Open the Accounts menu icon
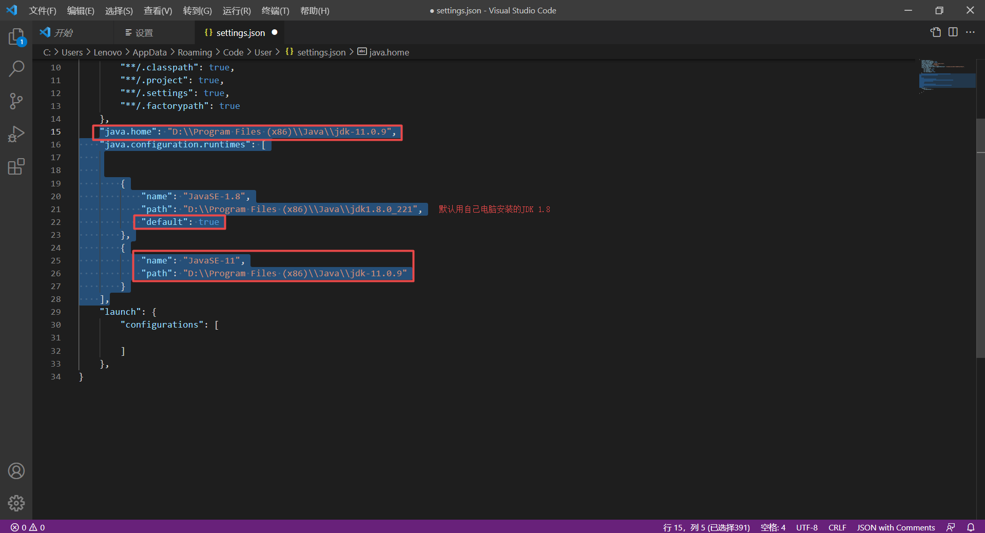 (x=16, y=471)
